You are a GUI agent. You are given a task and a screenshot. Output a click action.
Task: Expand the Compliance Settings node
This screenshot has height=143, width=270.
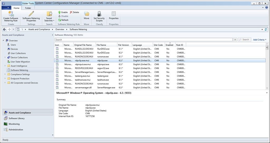(x=5, y=74)
